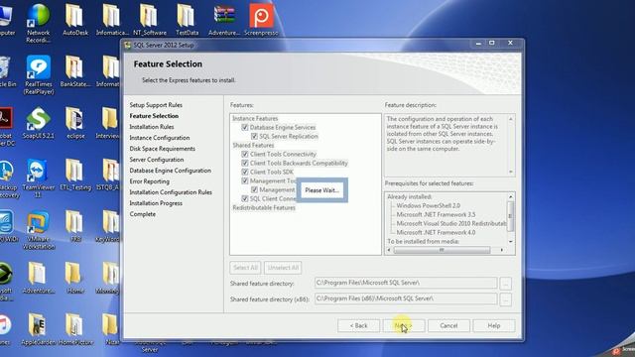Open the Adventure folder beside Home
This screenshot has height=357, width=635.
(x=38, y=278)
